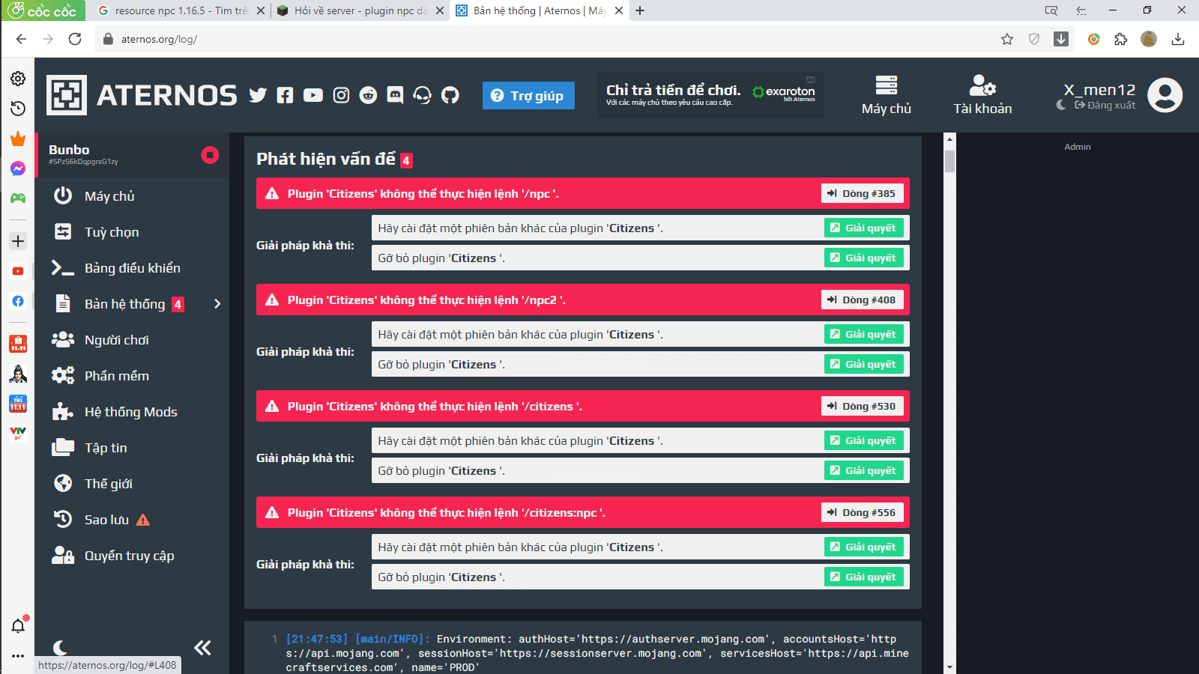This screenshot has height=674, width=1199.
Task: Click the page vertical scrollbar thumb
Action: tap(950, 160)
